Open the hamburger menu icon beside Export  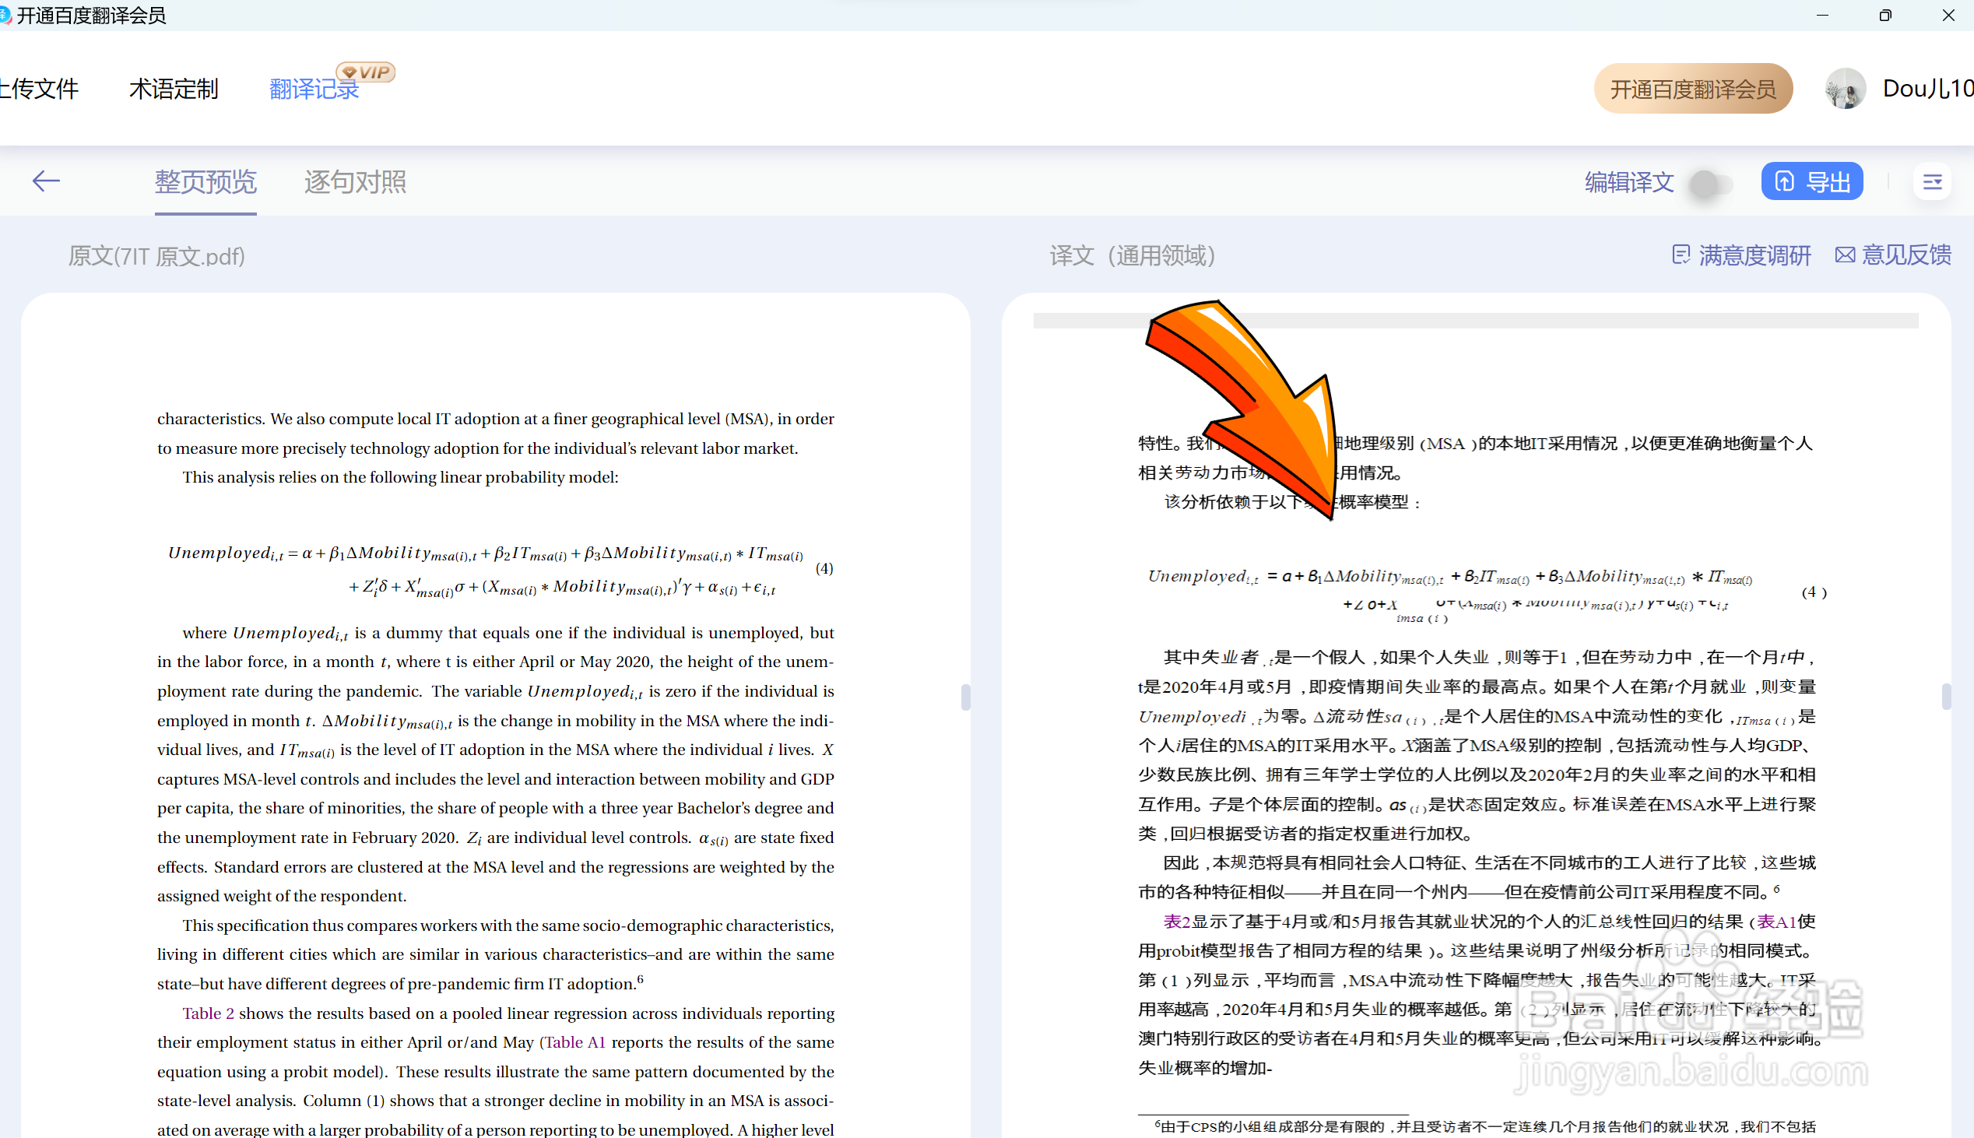pos(1932,182)
